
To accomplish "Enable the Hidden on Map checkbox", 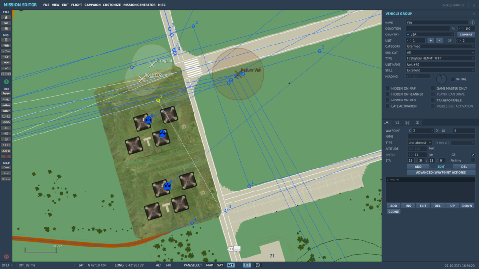I will [x=388, y=88].
